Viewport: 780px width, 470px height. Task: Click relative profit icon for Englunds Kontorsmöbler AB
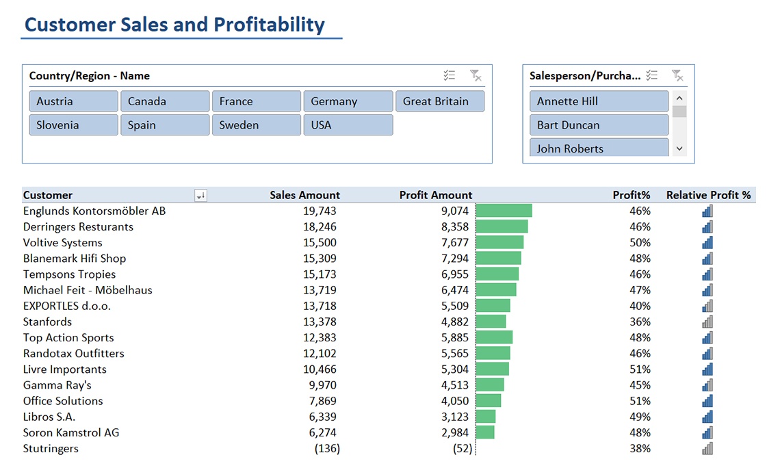coord(707,211)
